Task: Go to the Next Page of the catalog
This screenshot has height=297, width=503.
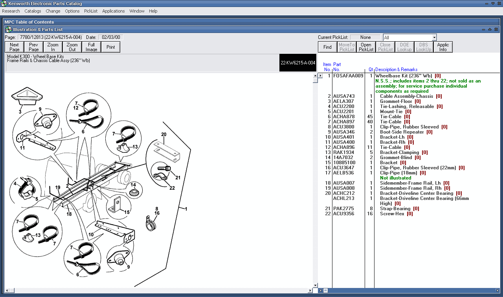Action: click(14, 47)
